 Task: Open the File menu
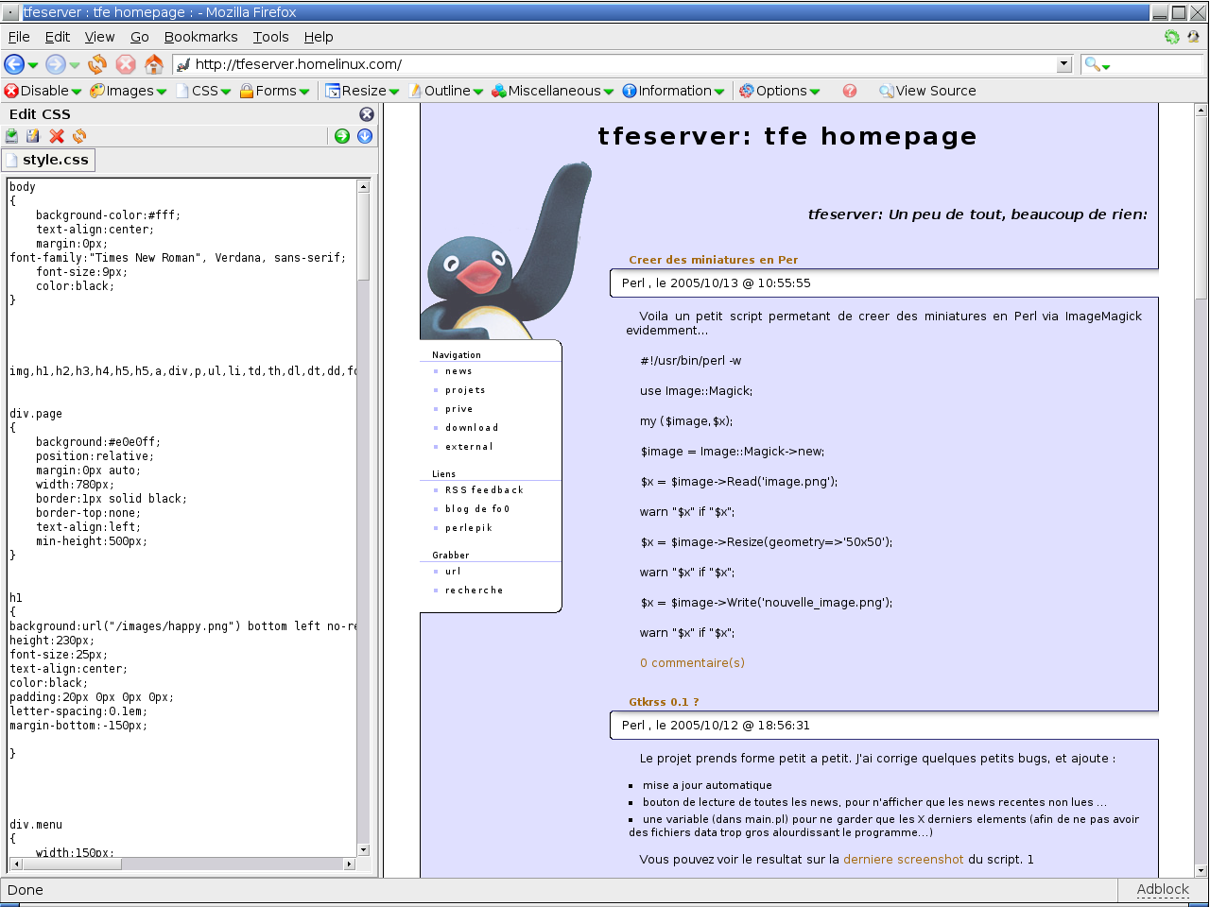pyautogui.click(x=19, y=37)
